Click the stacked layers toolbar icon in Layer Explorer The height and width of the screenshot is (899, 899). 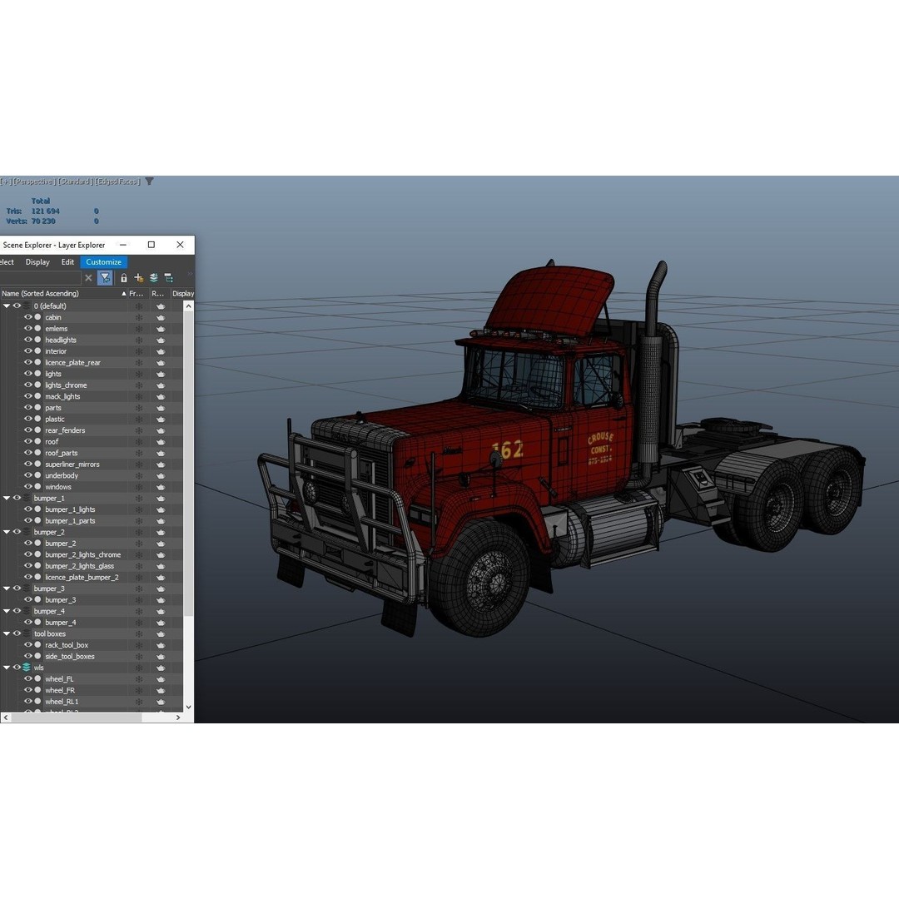[154, 278]
